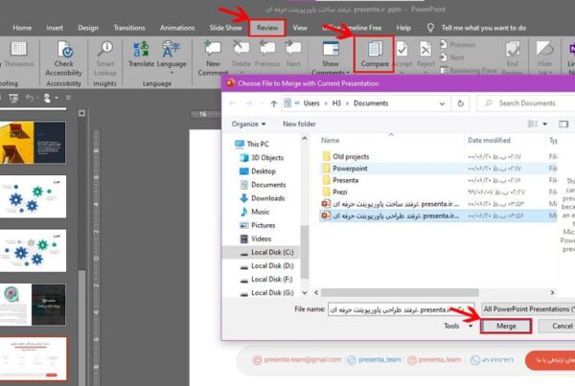Refresh the Documents folder listing
Screen dimensions: 575x386
[460, 103]
